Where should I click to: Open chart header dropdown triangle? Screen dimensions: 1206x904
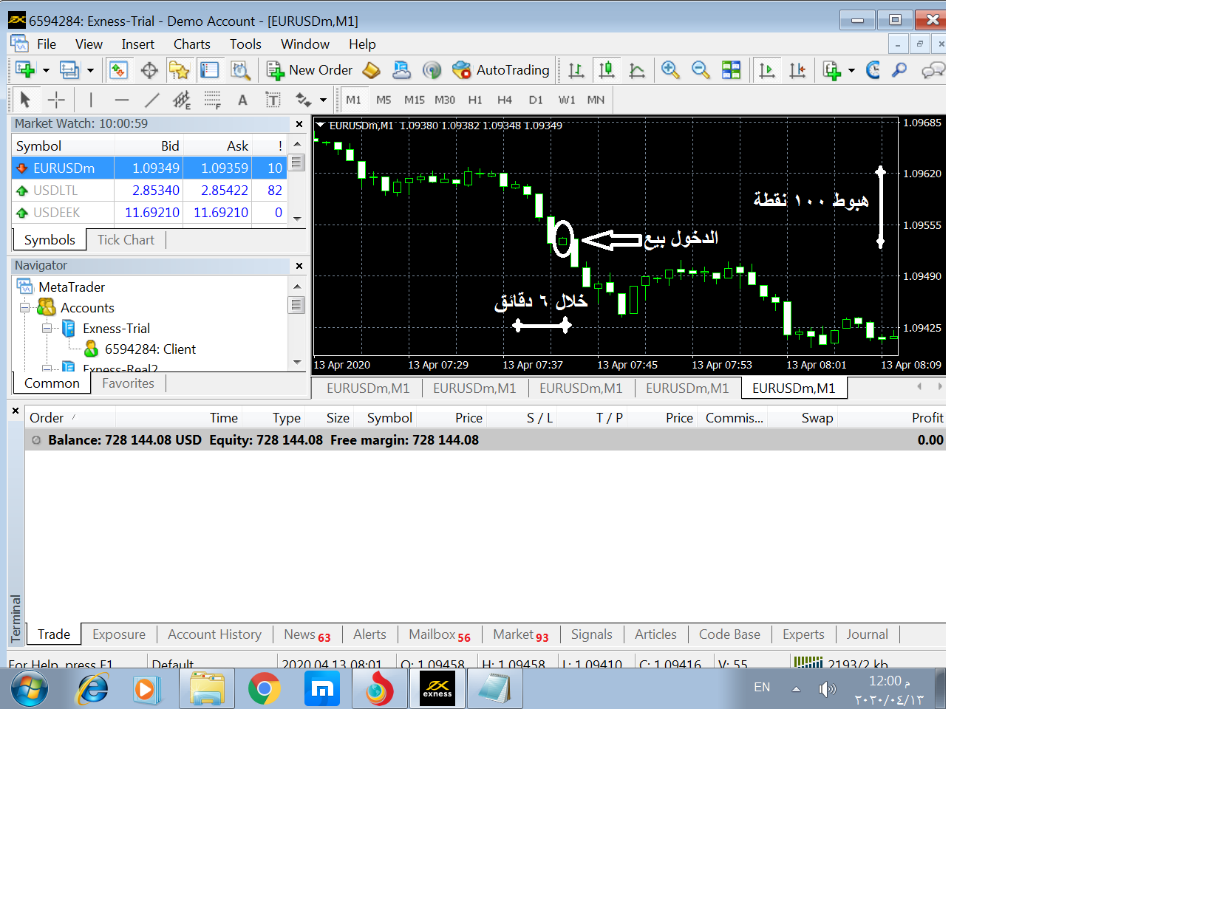pos(321,126)
